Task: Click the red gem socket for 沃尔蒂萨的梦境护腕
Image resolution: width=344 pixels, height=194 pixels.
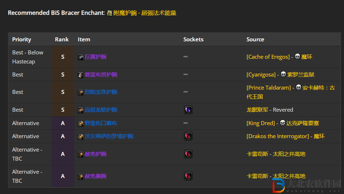Action: 188,136
